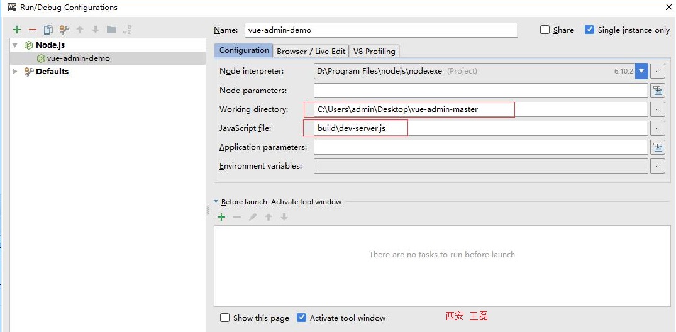Copy the selected configuration icon

(48, 30)
